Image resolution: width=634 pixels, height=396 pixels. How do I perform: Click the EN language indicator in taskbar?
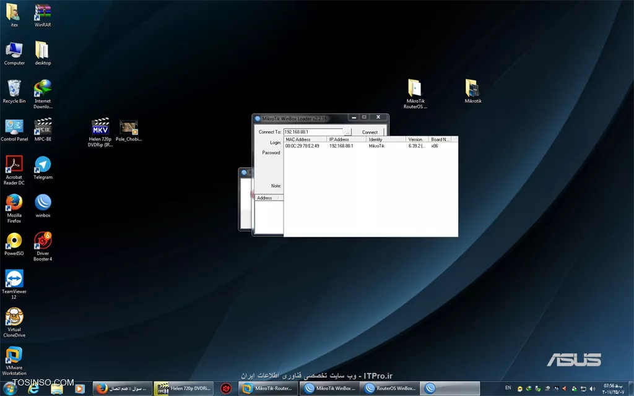point(508,388)
